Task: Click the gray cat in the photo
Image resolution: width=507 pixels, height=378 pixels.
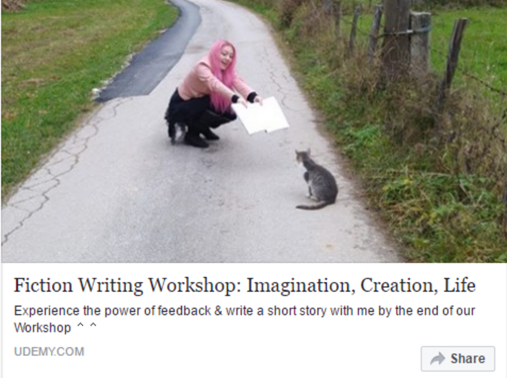Action: (316, 179)
